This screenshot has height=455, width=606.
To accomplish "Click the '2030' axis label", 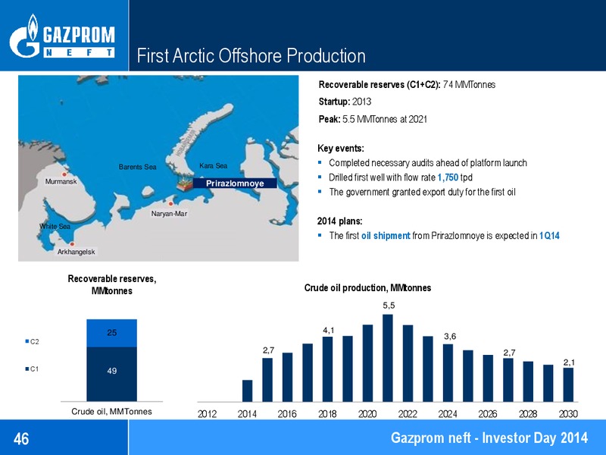I will click(568, 414).
